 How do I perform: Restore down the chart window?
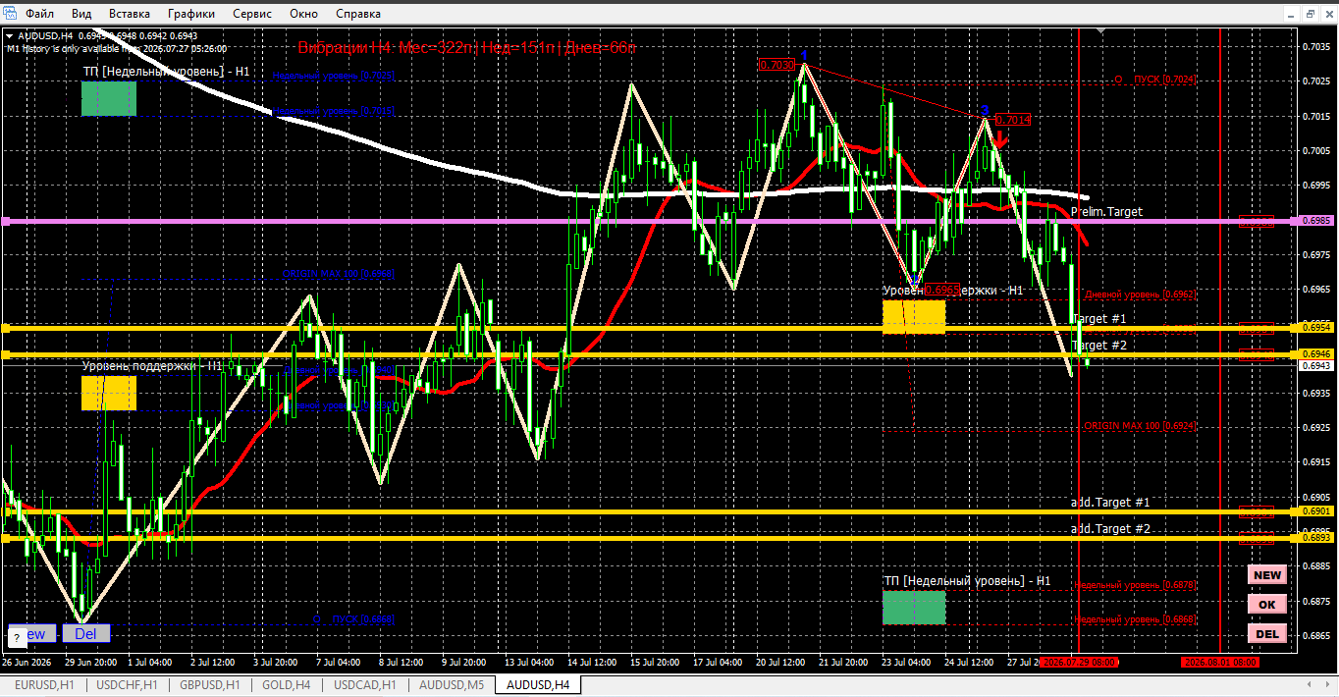click(x=1311, y=14)
